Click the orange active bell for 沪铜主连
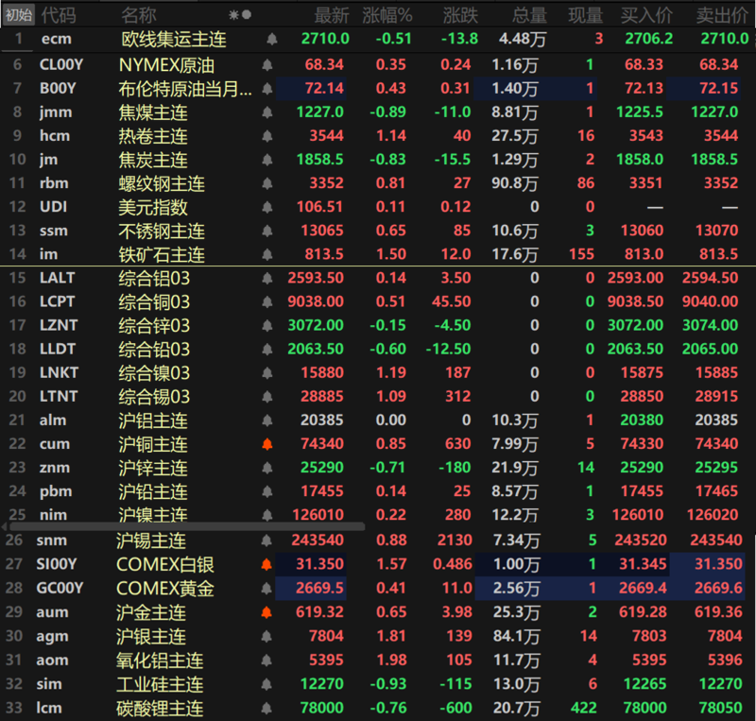The height and width of the screenshot is (721, 756). 267,444
